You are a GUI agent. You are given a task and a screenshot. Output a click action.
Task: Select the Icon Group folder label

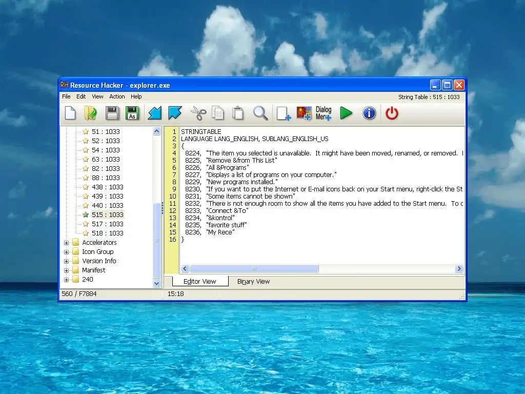(98, 251)
